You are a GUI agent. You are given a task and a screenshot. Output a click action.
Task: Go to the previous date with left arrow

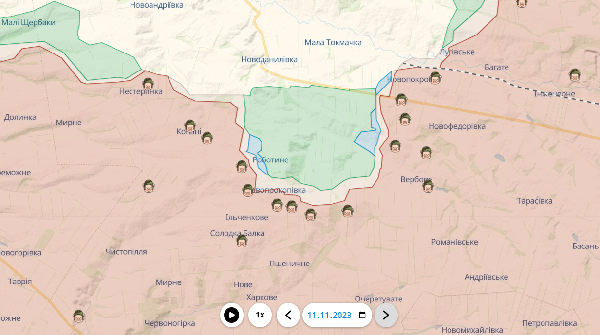tap(288, 315)
